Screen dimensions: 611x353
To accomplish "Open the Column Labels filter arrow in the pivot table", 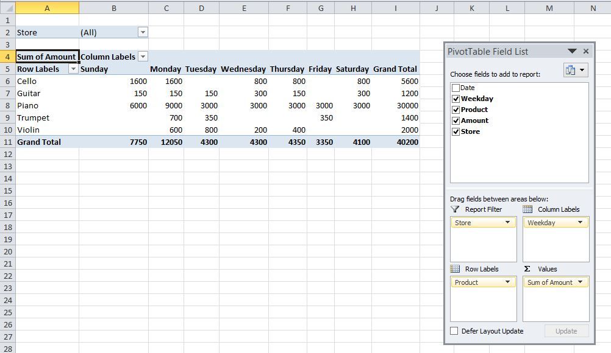I will tap(143, 56).
